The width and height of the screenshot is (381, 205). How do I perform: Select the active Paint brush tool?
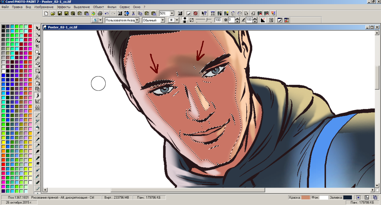(x=38, y=95)
